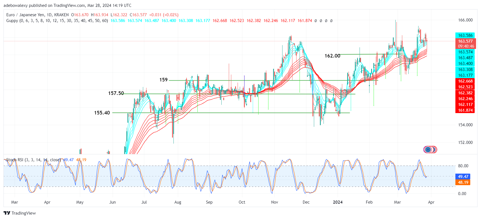Click the stacked event flag icons near 152.000

coord(430,150)
